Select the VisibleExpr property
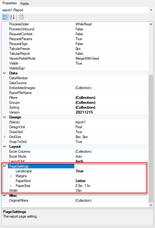155x228 pixels. [x=17, y=68]
